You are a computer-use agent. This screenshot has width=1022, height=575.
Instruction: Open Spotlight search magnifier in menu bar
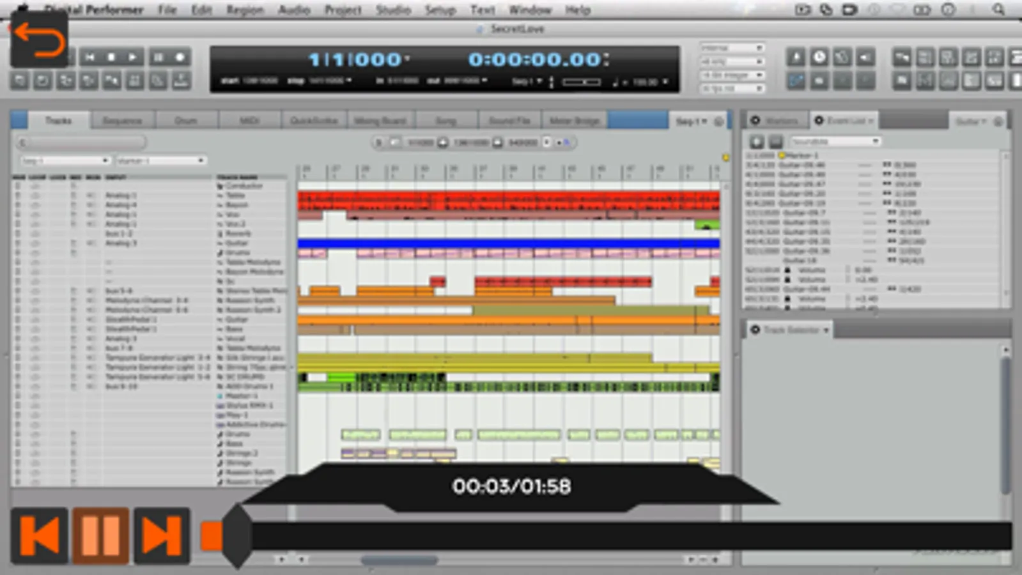(x=998, y=10)
